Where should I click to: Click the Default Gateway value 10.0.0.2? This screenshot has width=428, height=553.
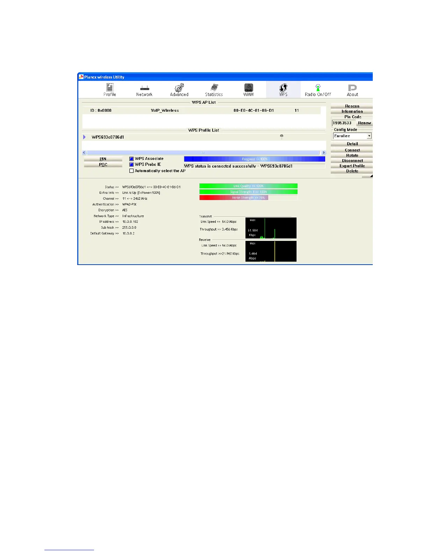[x=128, y=233]
